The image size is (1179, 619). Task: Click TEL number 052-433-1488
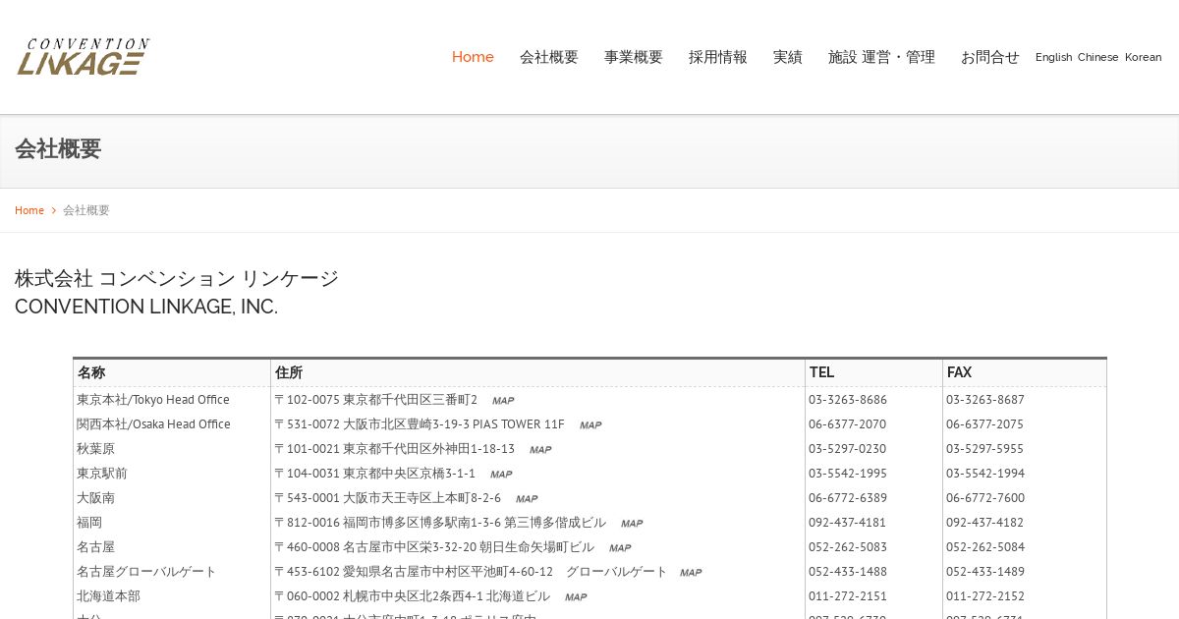point(848,572)
